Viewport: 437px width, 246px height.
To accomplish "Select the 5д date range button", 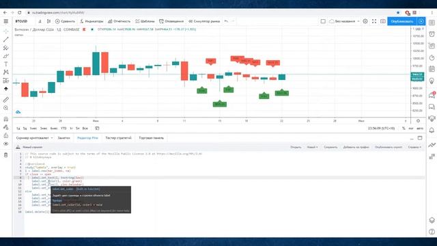I will pyautogui.click(x=25, y=128).
